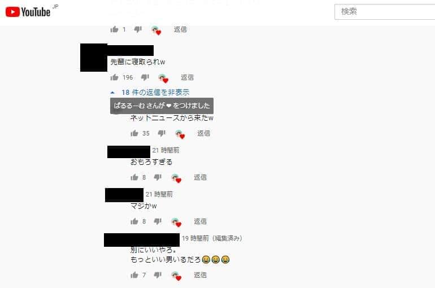Dislike the もっといい男いるだろ reply
This screenshot has height=288, width=435.
coord(158,275)
